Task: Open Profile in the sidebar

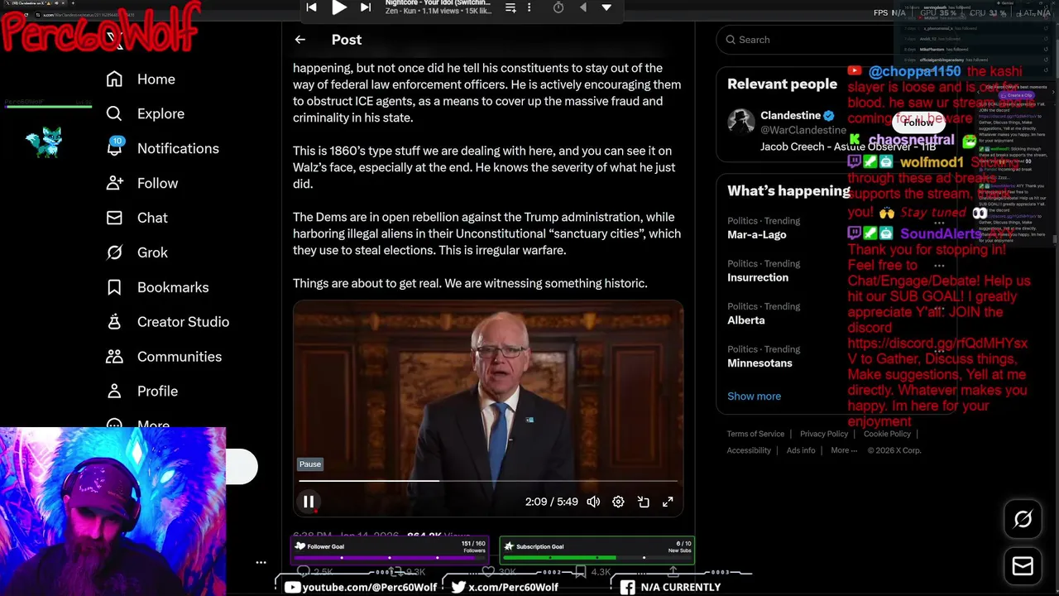Action: 141,392
